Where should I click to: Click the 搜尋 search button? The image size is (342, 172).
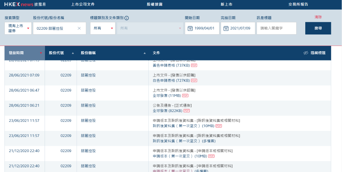pyautogui.click(x=318, y=28)
